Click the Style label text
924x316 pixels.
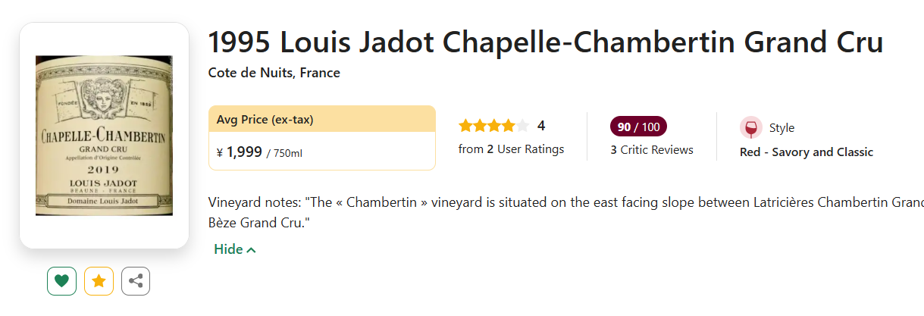[x=781, y=128]
